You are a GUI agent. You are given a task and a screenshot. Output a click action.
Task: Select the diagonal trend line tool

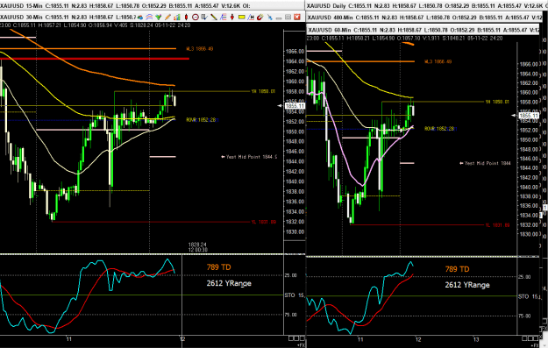pos(214,18)
